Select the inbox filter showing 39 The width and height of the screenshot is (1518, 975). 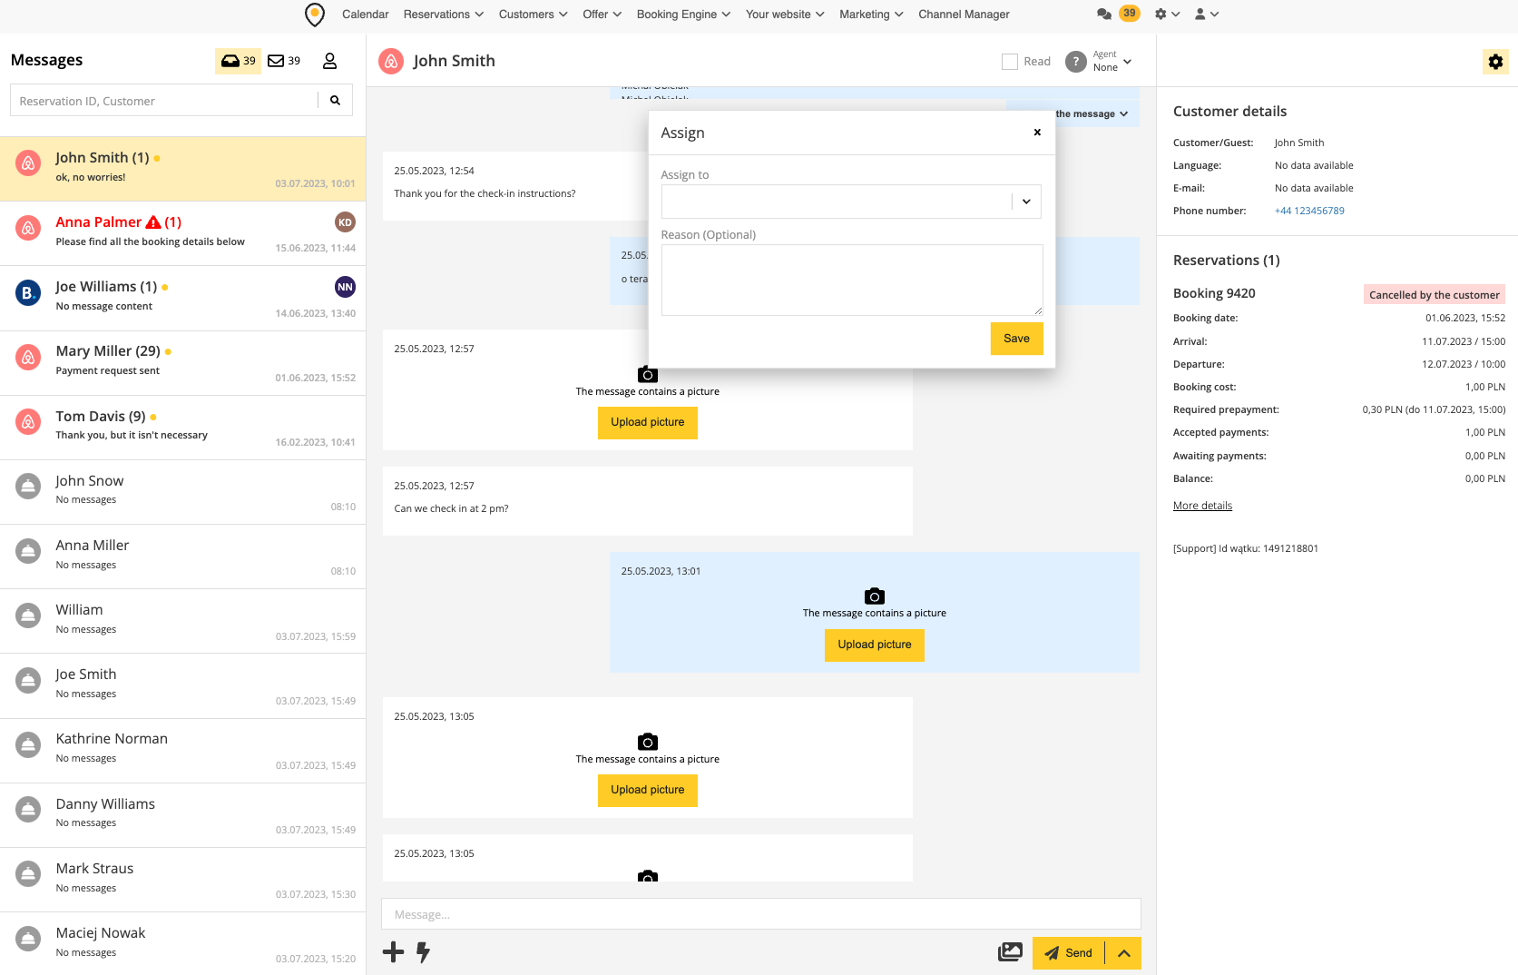tap(238, 61)
